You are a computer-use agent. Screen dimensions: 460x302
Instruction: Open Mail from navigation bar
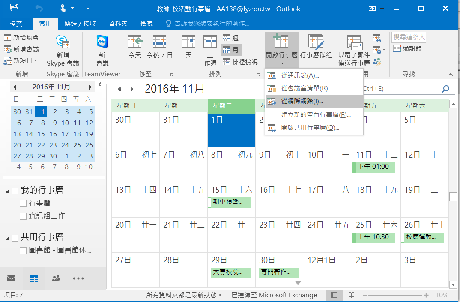12,278
